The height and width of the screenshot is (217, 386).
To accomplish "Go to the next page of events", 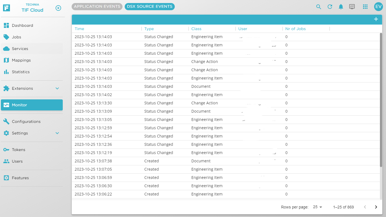I will coord(376,207).
